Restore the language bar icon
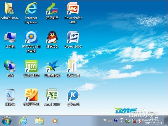Image resolution: width=168 pixels, height=126 pixels. [x=121, y=119]
